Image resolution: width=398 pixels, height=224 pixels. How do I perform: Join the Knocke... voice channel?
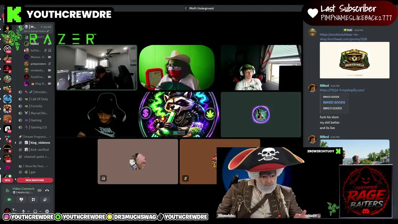click(35, 92)
